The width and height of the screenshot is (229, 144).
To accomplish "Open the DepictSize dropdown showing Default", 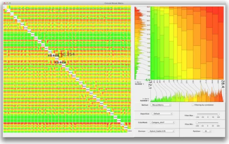I will (162, 113).
